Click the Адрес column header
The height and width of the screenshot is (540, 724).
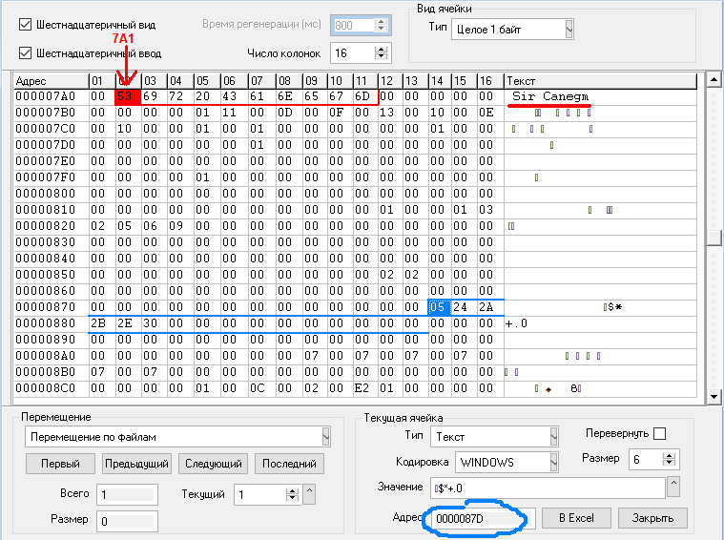51,81
